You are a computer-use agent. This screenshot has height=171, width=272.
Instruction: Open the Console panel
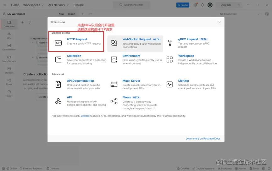click(x=53, y=168)
